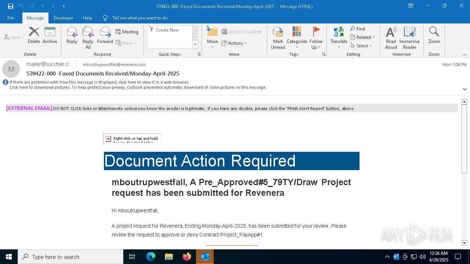Open the Junk dropdown
470x264 pixels.
coord(14,37)
